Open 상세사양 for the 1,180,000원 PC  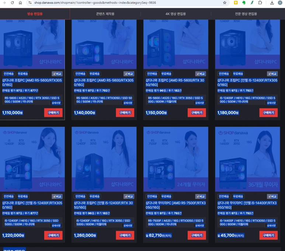pyautogui.click(x=271, y=103)
